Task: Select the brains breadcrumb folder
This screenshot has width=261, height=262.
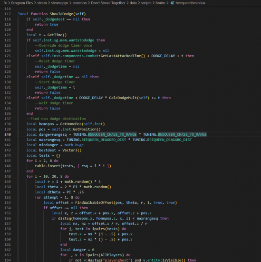Action: 160,3
